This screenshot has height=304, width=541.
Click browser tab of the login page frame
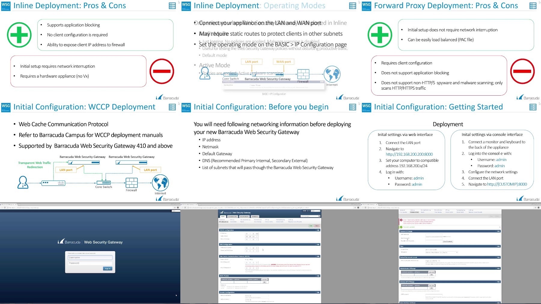(x=8, y=204)
